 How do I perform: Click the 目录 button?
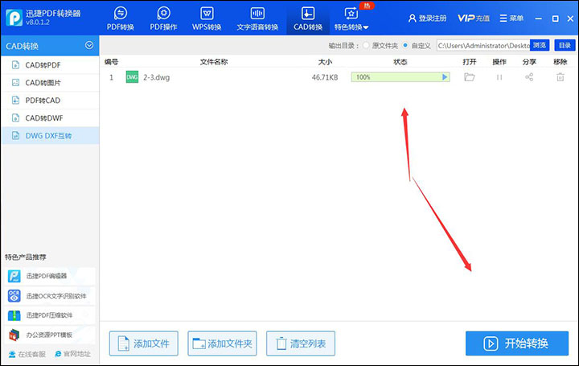(x=565, y=45)
